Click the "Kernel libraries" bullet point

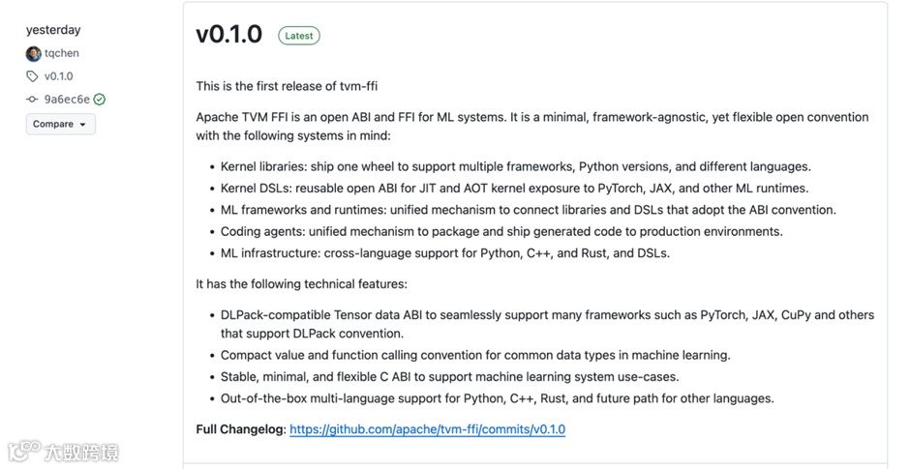tap(515, 166)
